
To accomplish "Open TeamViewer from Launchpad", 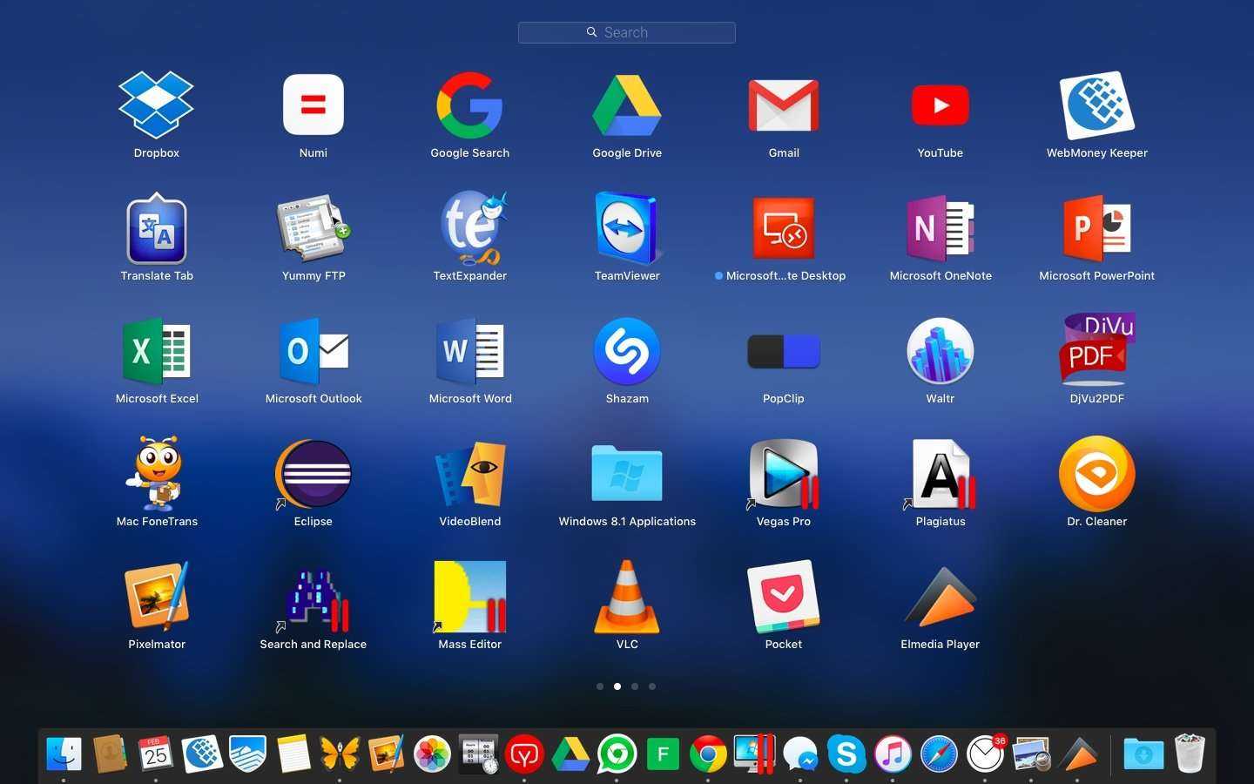I will [627, 228].
